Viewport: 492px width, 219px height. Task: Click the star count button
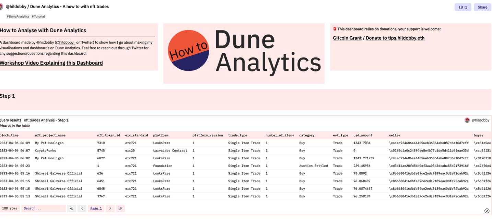[x=462, y=7]
